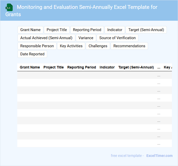
Task: Choose the Key Activities tag
Action: coord(71,46)
